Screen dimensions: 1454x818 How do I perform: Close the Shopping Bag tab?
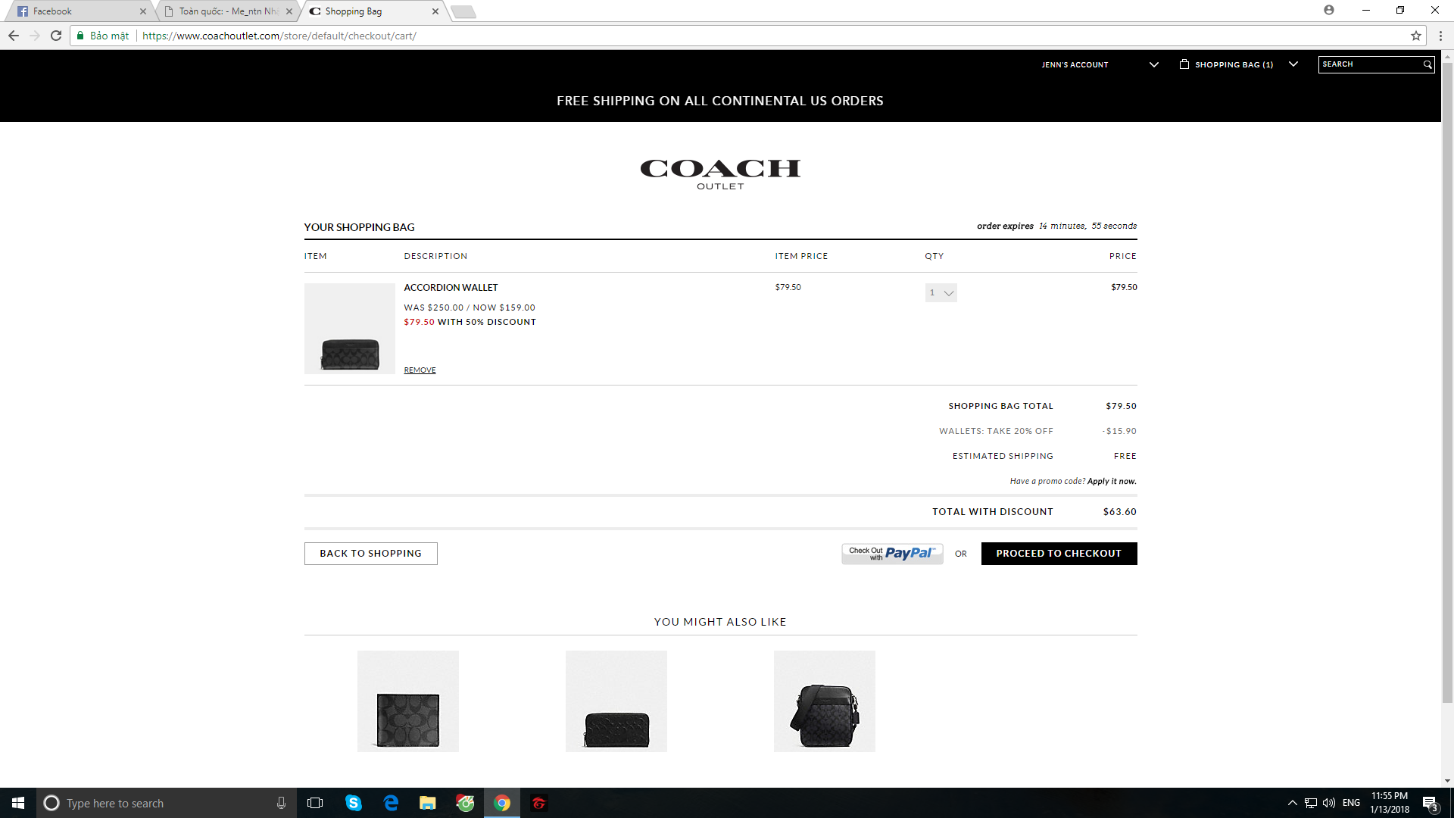435,11
